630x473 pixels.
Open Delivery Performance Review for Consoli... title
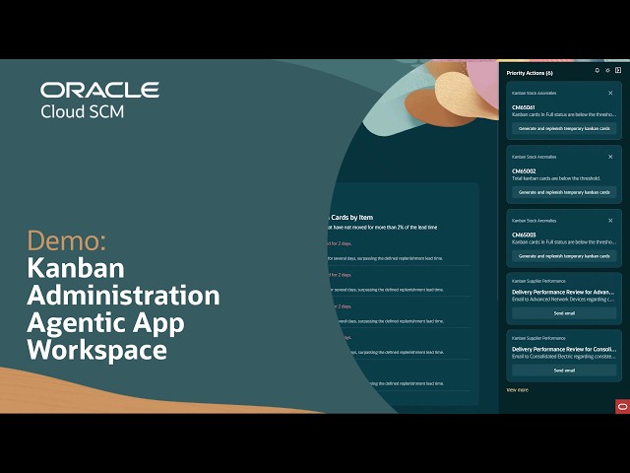click(564, 349)
